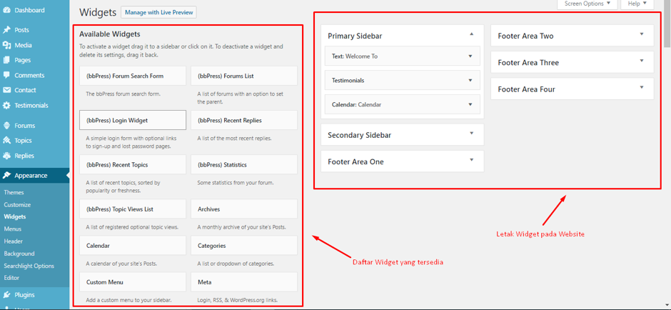Click 'Some statistics from your forum.' text
Viewport: 671px width, 310px height.
(236, 182)
